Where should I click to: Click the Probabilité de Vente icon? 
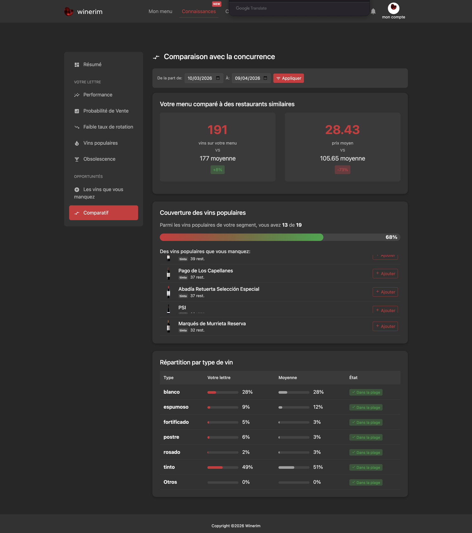[x=77, y=111]
